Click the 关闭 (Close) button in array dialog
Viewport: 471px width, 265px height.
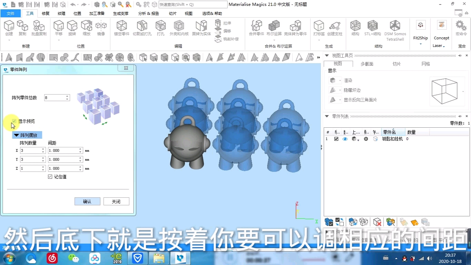[x=116, y=202]
